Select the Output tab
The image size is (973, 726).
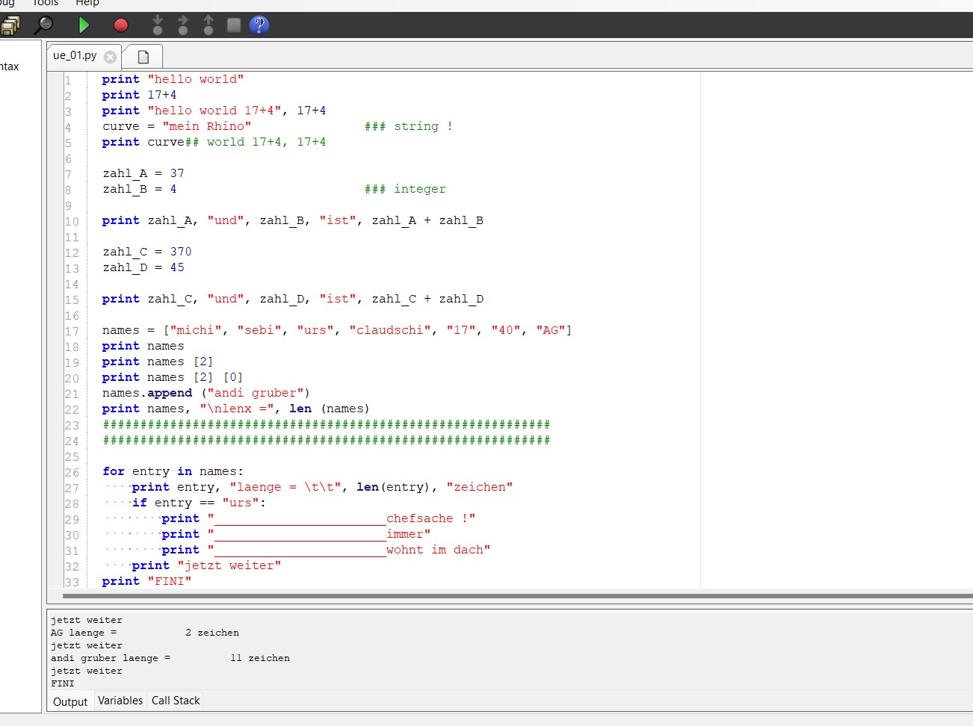(x=69, y=702)
